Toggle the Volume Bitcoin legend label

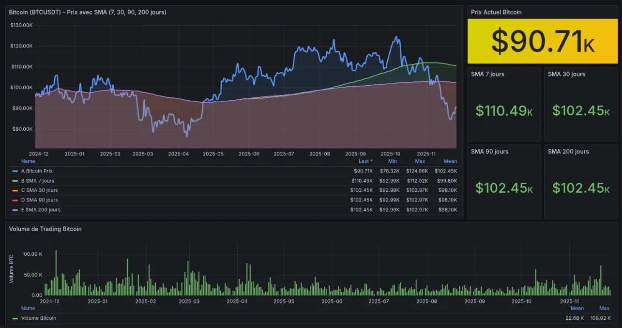point(39,318)
